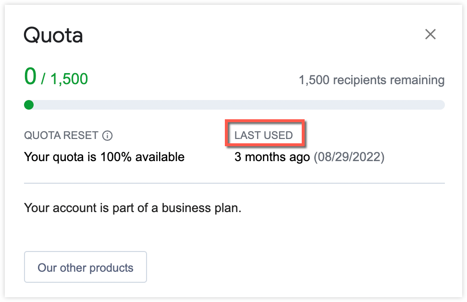Select the Quota dialog heading

53,35
